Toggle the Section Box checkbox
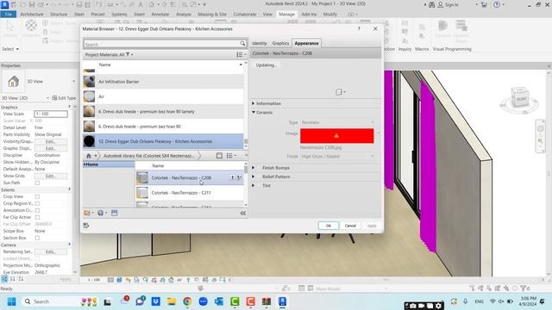This screenshot has width=552, height=310. [x=37, y=238]
